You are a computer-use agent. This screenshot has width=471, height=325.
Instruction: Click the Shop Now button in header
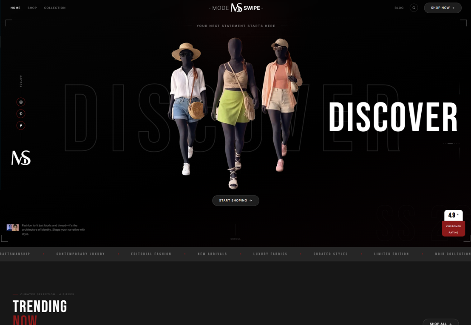click(x=443, y=8)
